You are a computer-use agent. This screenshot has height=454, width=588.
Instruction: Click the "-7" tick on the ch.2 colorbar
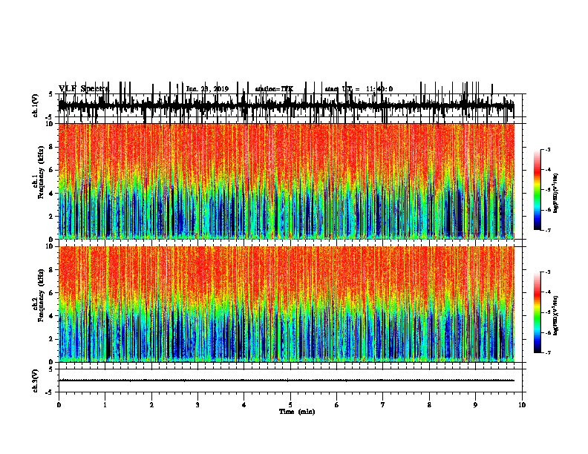click(548, 352)
